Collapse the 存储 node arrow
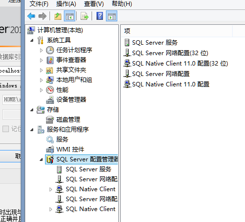Image resolution: width=245 pixels, height=222 pixels. pyautogui.click(x=32, y=110)
